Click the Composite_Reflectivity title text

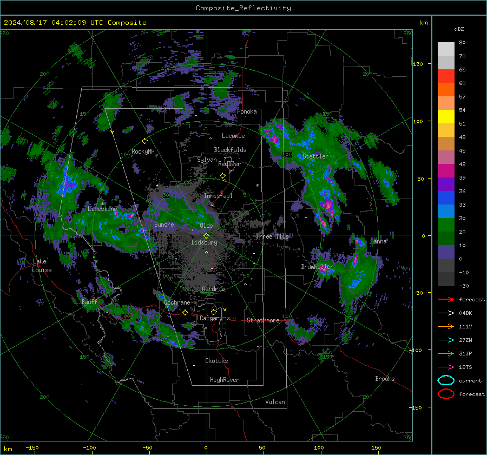[243, 8]
